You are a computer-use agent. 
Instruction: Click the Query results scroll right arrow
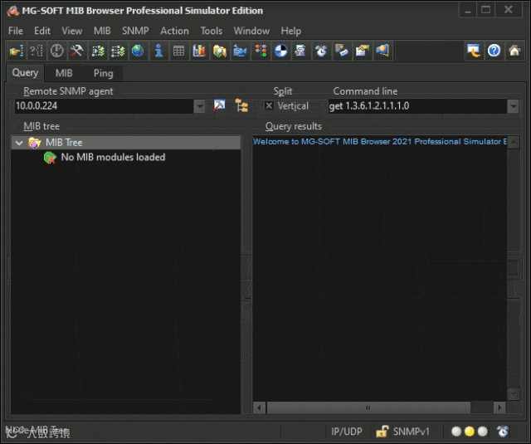[x=499, y=407]
